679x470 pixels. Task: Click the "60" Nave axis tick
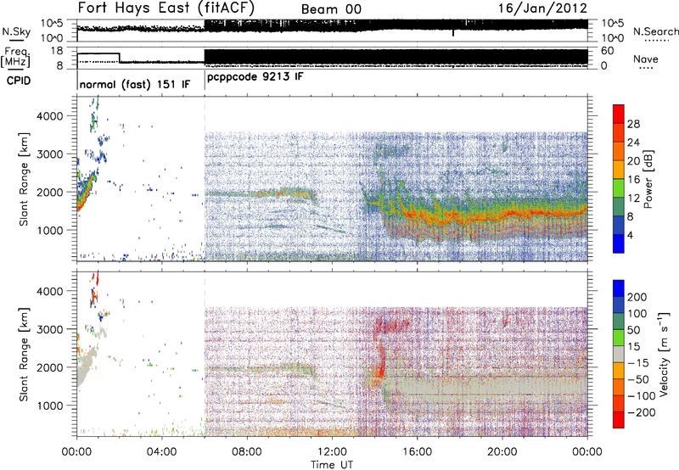[608, 51]
